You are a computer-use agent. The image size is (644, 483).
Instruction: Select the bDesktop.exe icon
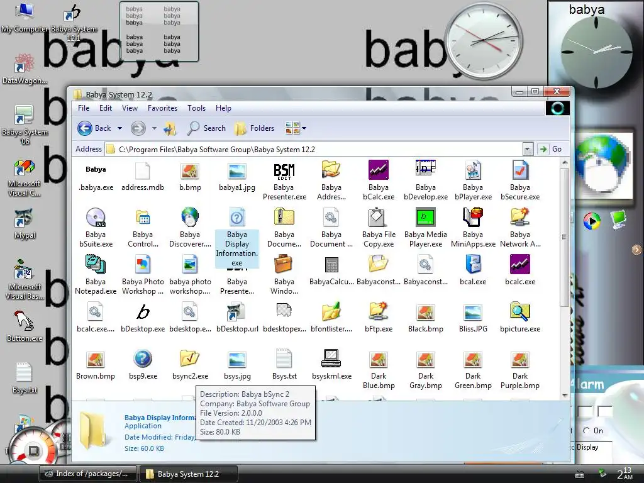[x=143, y=312]
